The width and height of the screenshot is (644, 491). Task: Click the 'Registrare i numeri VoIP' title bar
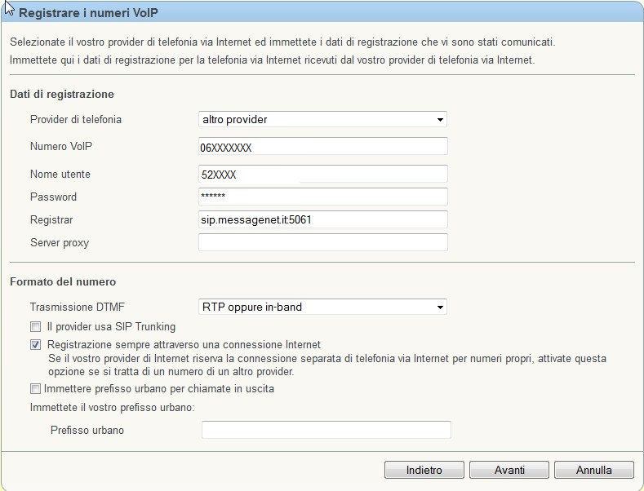(x=322, y=12)
